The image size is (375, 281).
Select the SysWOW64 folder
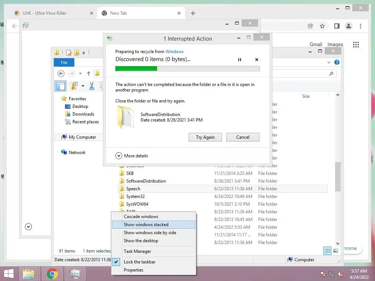pyautogui.click(x=222, y=204)
